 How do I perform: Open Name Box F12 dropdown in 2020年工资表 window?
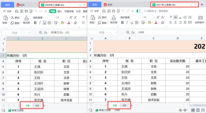pos(29,33)
